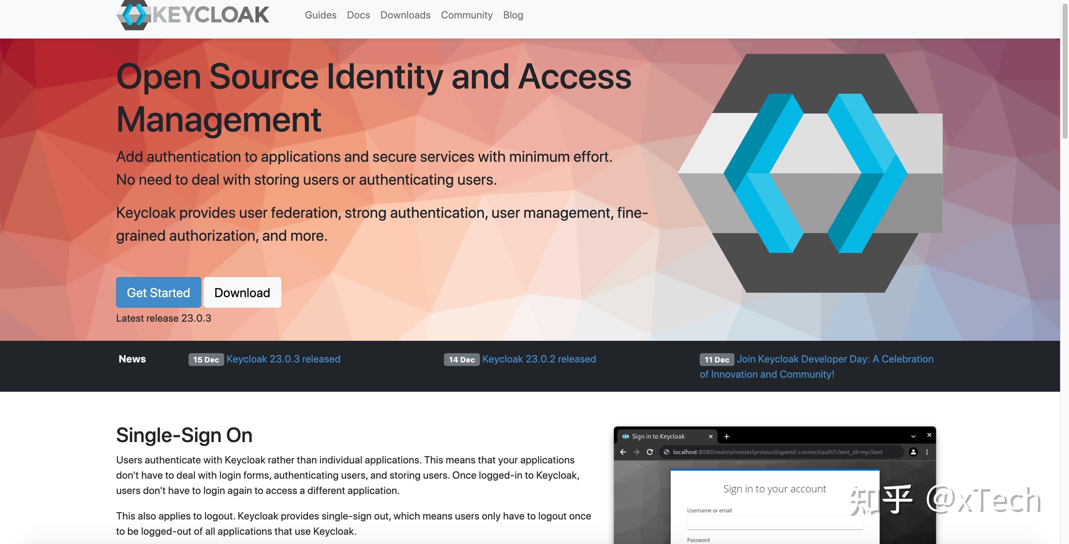This screenshot has height=544, width=1069.
Task: Close the 'Sign in to Keycloak' tab
Action: point(711,436)
